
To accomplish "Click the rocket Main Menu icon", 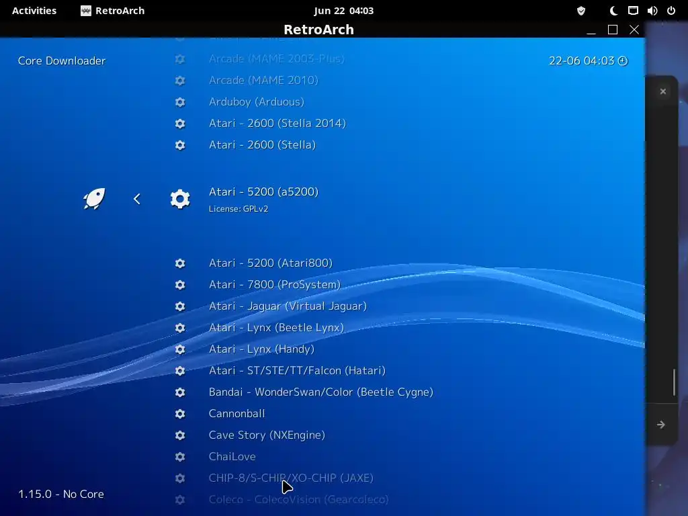I will (x=94, y=199).
